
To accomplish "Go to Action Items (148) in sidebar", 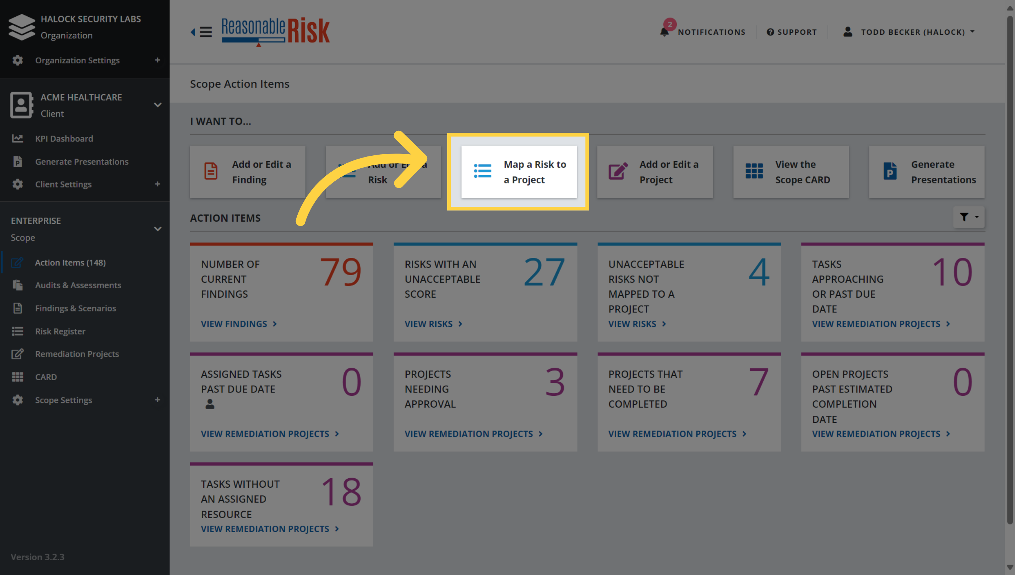I will tap(70, 263).
